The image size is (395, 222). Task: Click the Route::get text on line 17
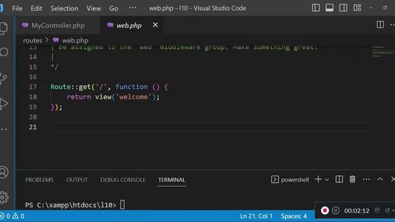[x=70, y=87]
